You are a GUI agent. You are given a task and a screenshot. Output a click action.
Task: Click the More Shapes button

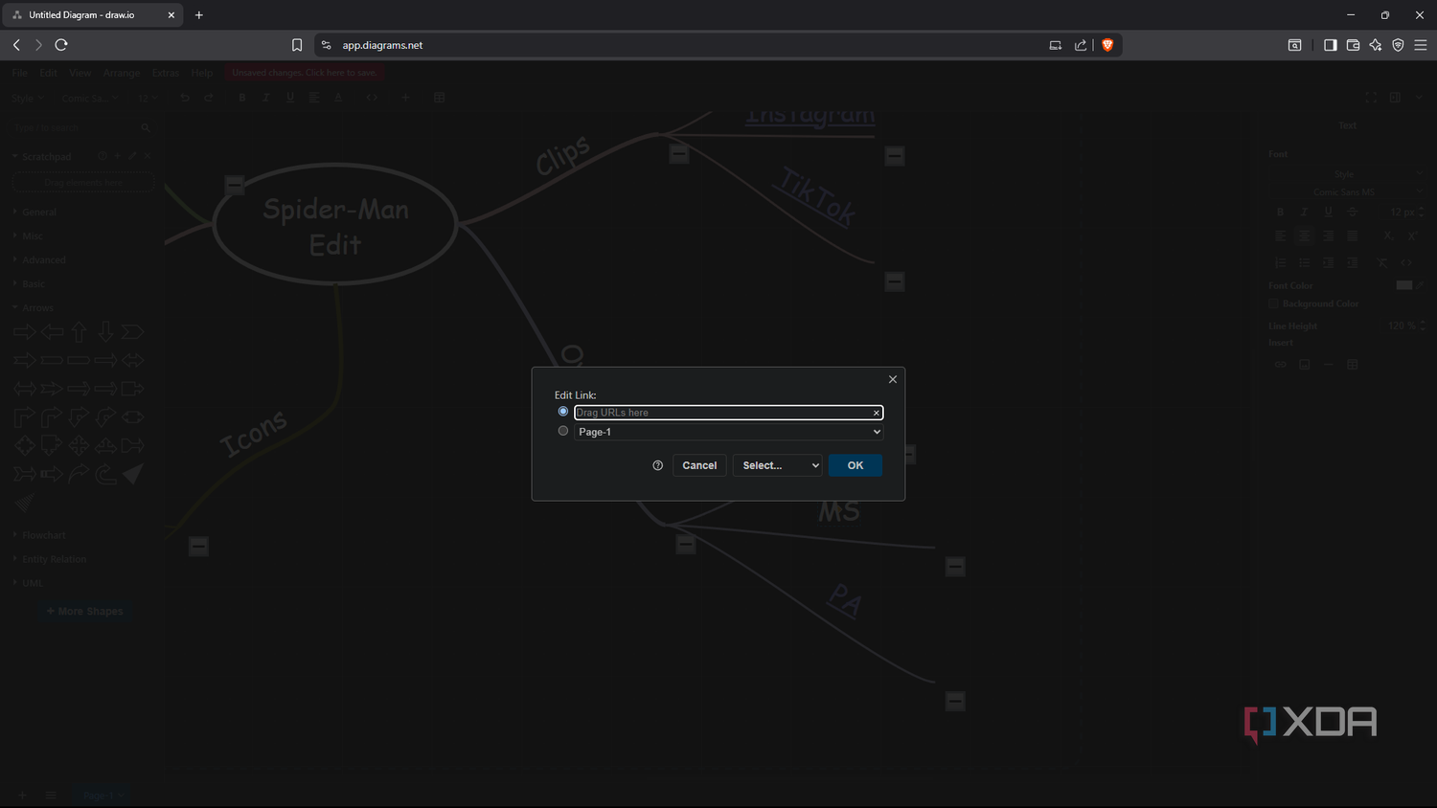(84, 611)
